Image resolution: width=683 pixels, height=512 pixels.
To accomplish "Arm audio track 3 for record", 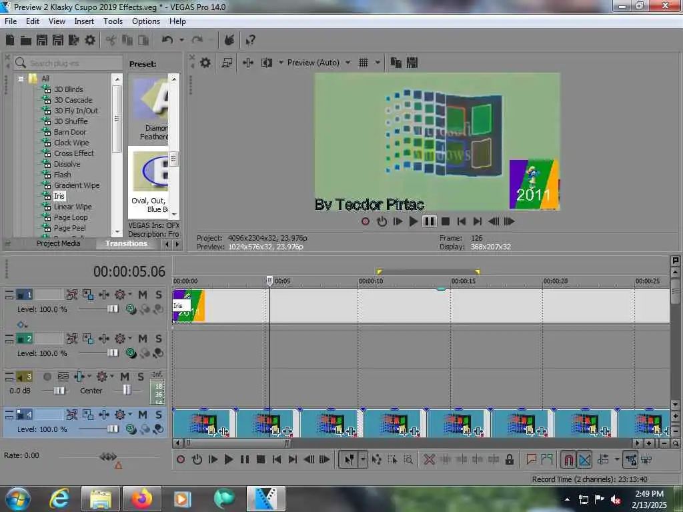I will tap(47, 377).
